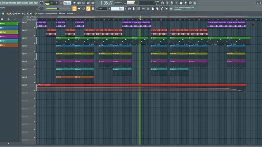Click the add pattern plus button
262x147 pixels.
[x=125, y=9]
